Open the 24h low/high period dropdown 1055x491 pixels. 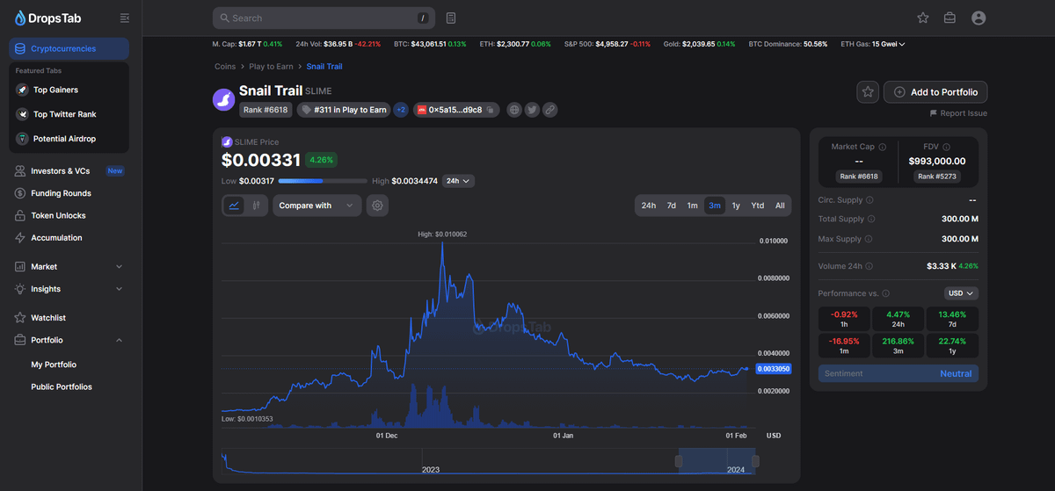(x=458, y=181)
